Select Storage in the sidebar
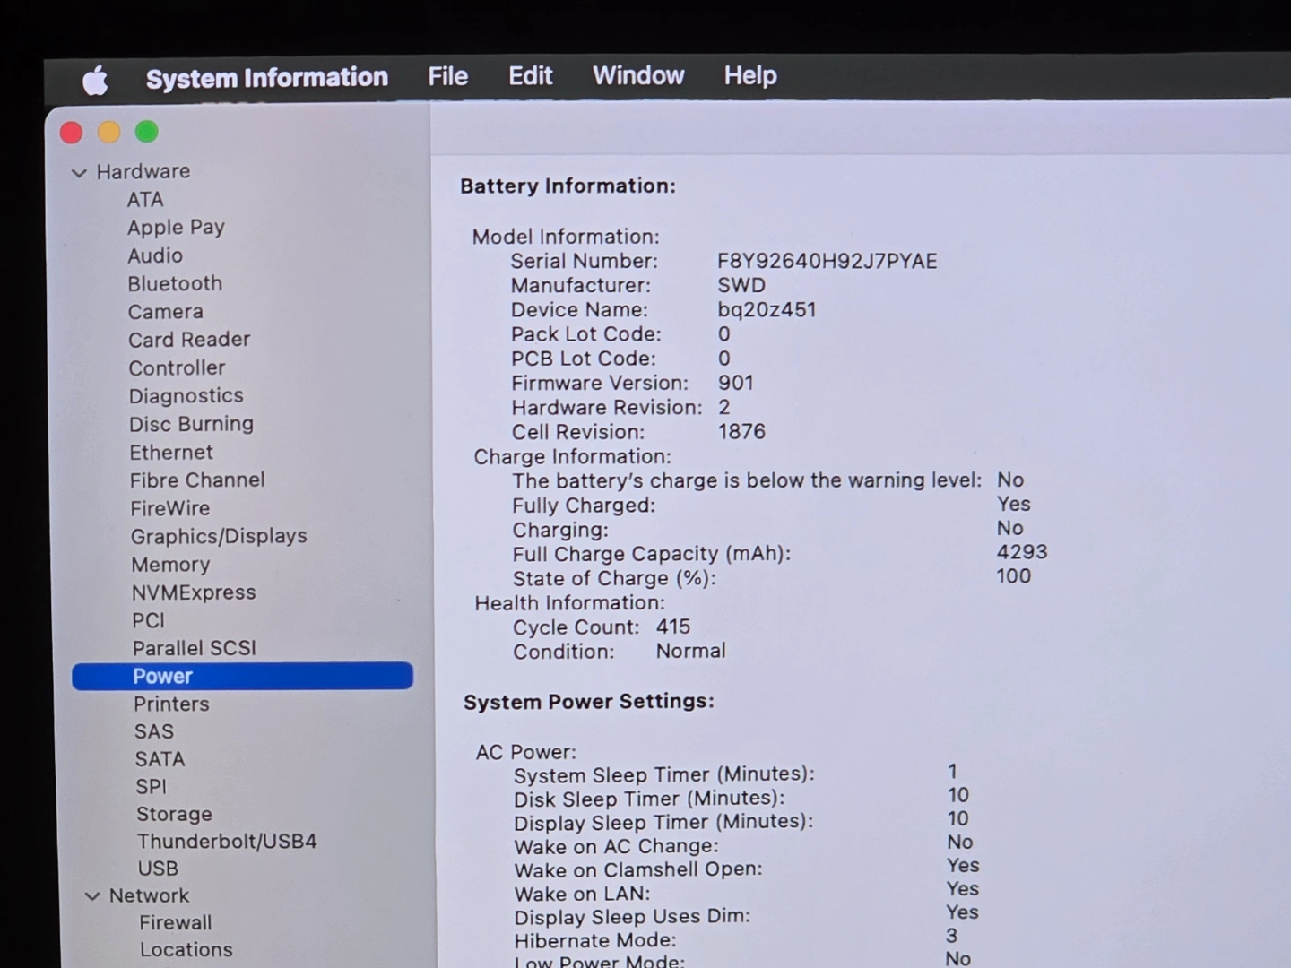This screenshot has height=968, width=1291. click(174, 814)
